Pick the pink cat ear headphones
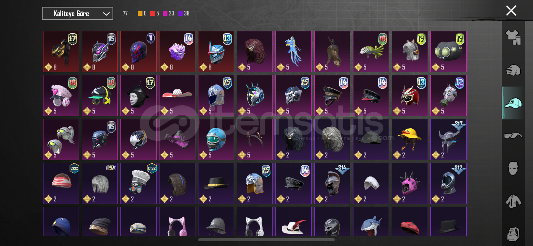This screenshot has width=533, height=246. 177,222
